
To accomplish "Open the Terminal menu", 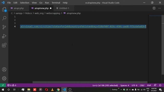I will [56, 3].
